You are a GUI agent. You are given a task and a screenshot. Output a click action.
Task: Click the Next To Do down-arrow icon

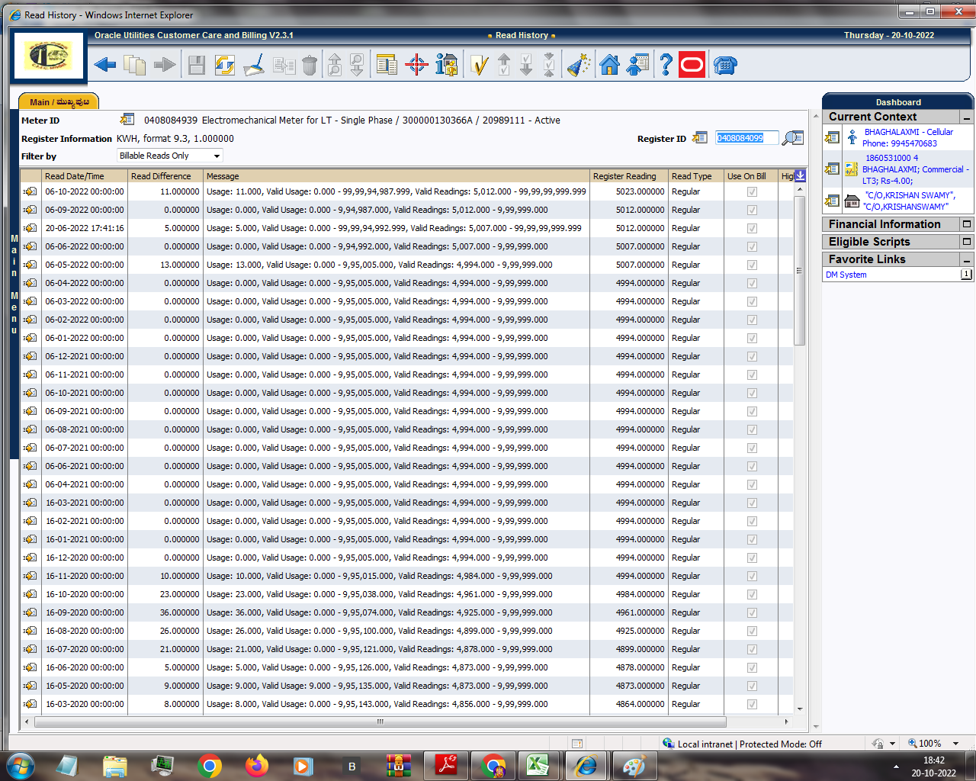(x=526, y=66)
